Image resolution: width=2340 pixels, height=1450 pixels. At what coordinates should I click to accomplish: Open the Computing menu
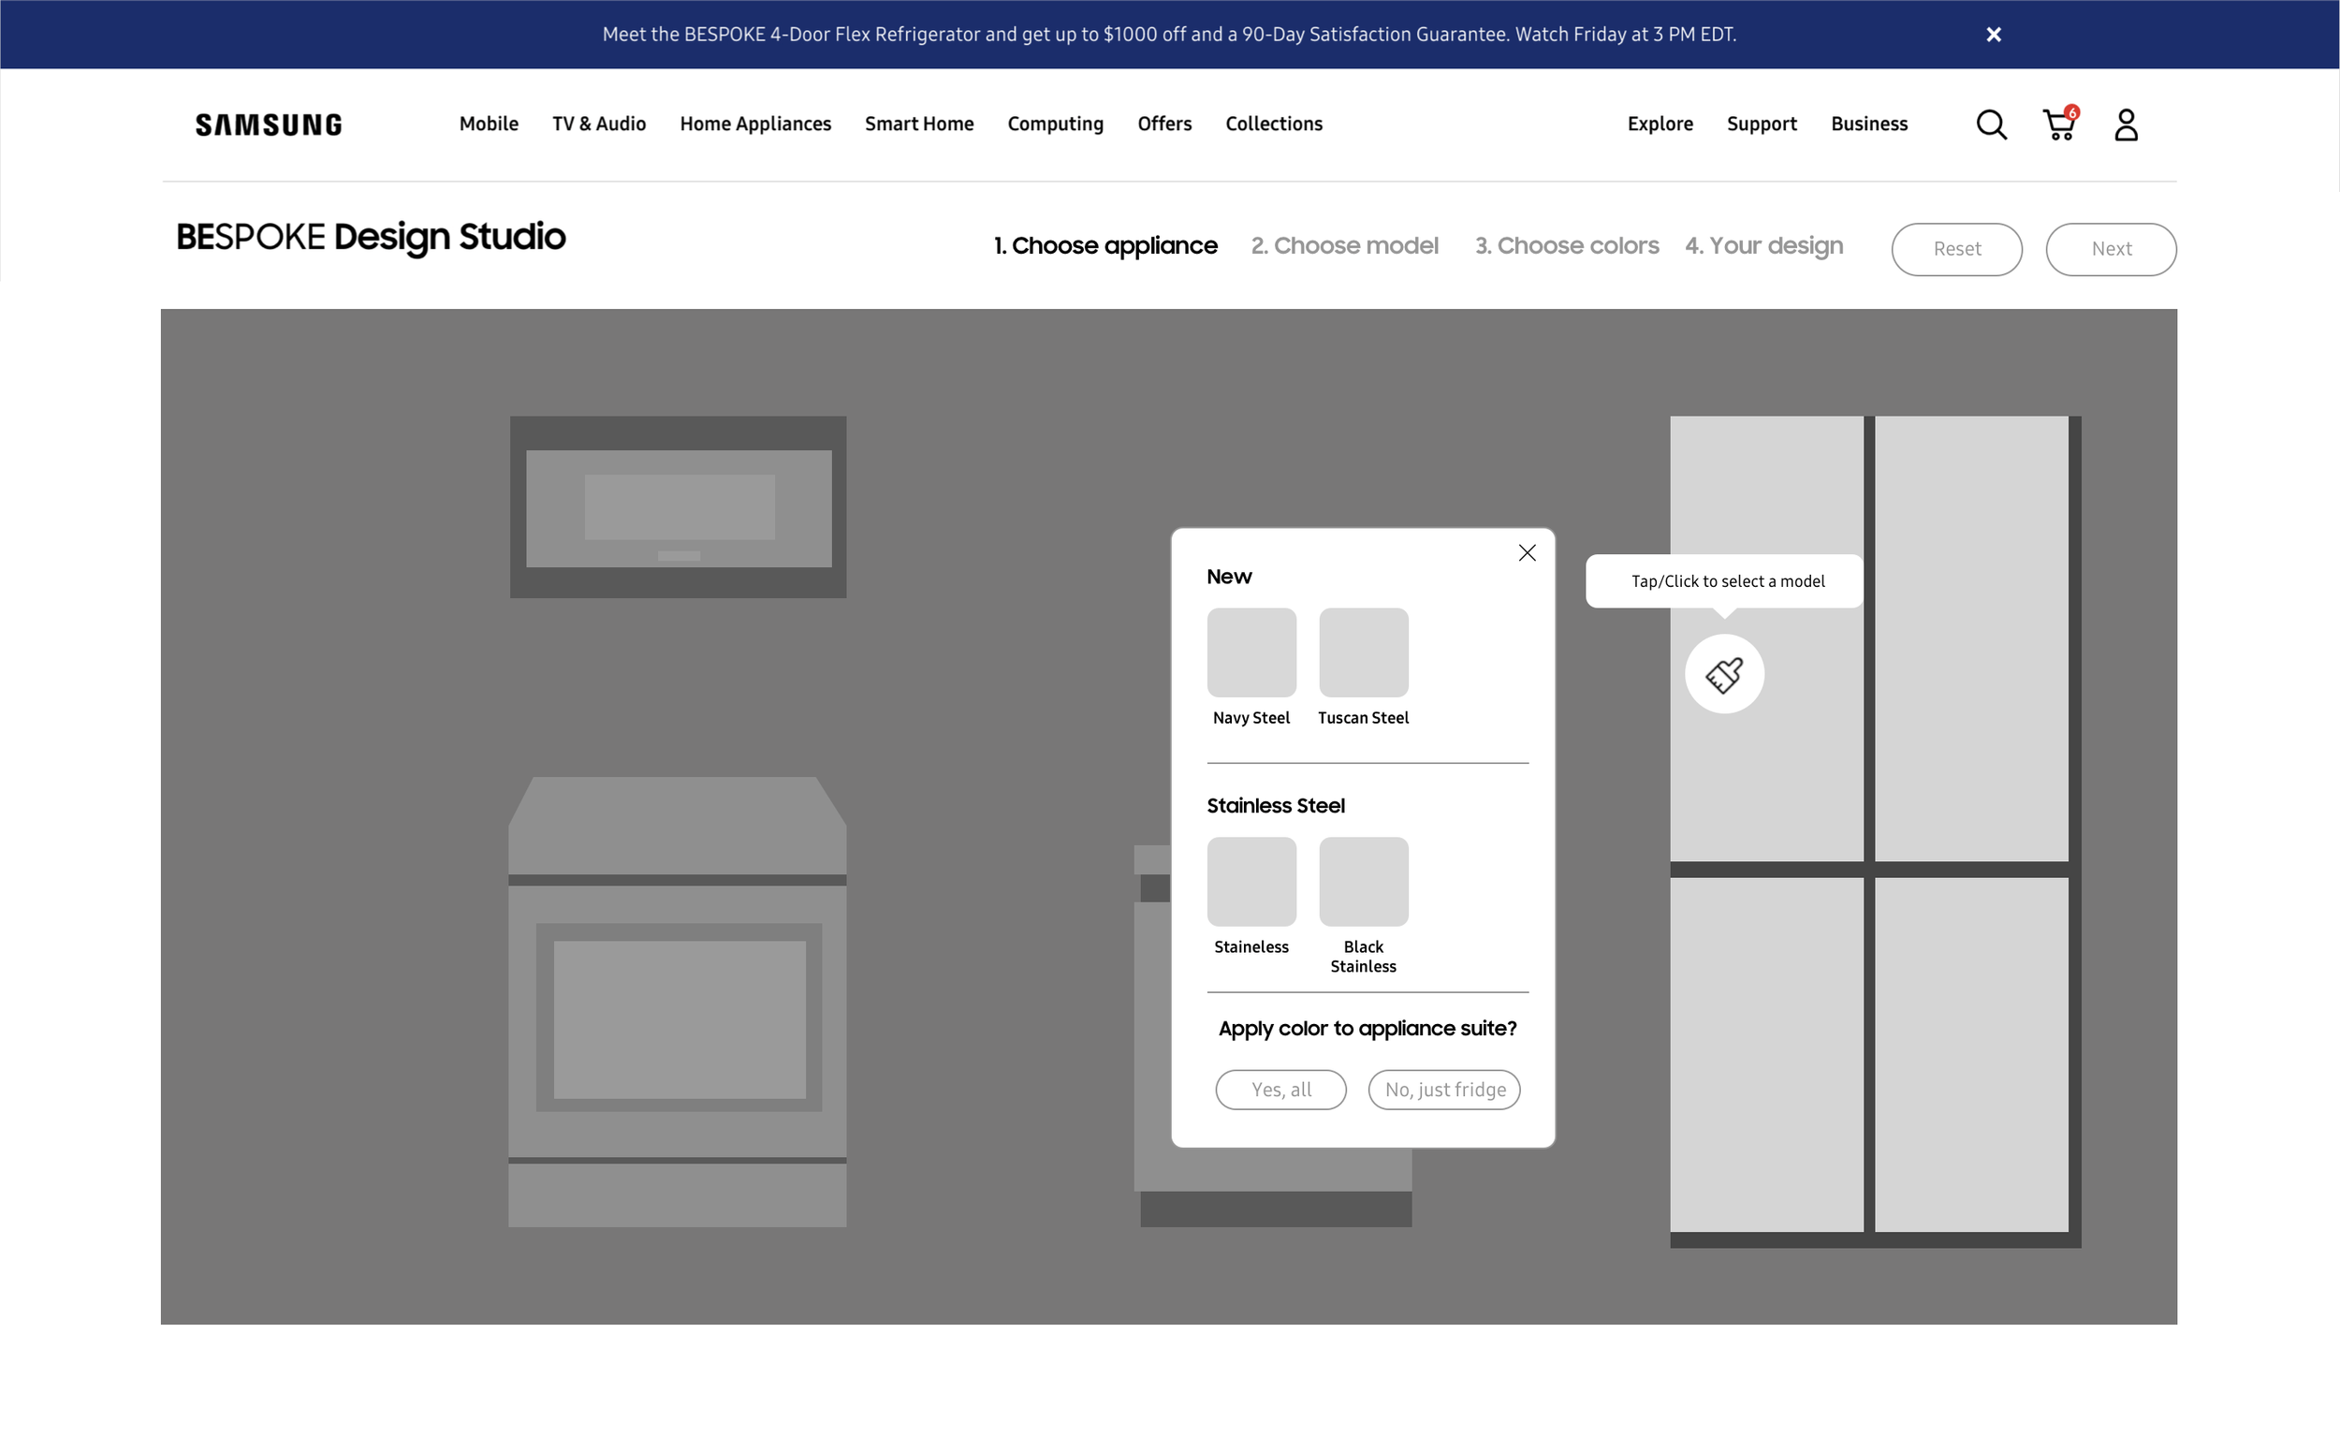[x=1056, y=124]
